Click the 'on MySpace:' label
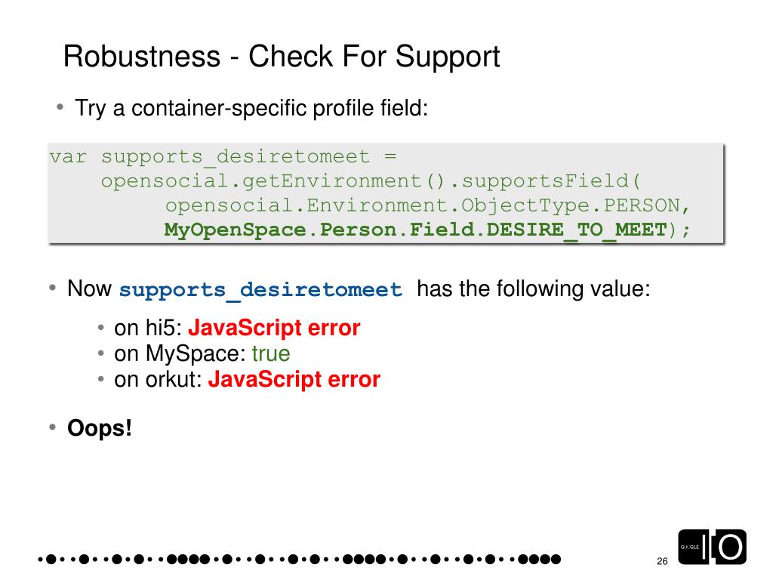The image size is (773, 580). pos(180,354)
